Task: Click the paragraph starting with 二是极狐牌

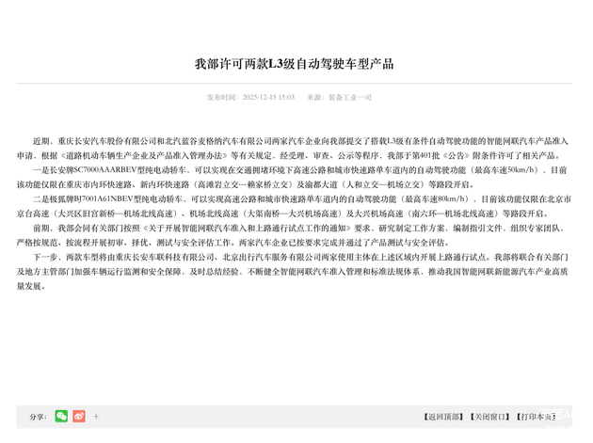Action: [x=294, y=207]
